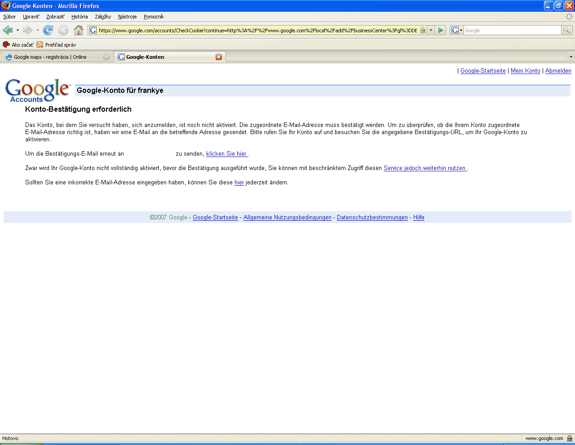Open the Zobraziť menu
This screenshot has width=575, height=445.
[55, 17]
